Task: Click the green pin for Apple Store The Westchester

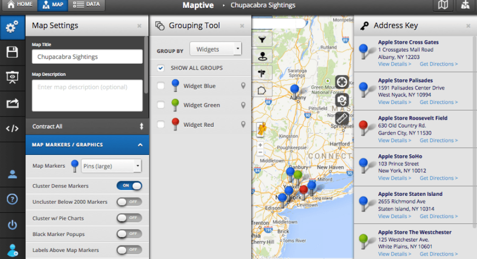Action: click(x=363, y=241)
